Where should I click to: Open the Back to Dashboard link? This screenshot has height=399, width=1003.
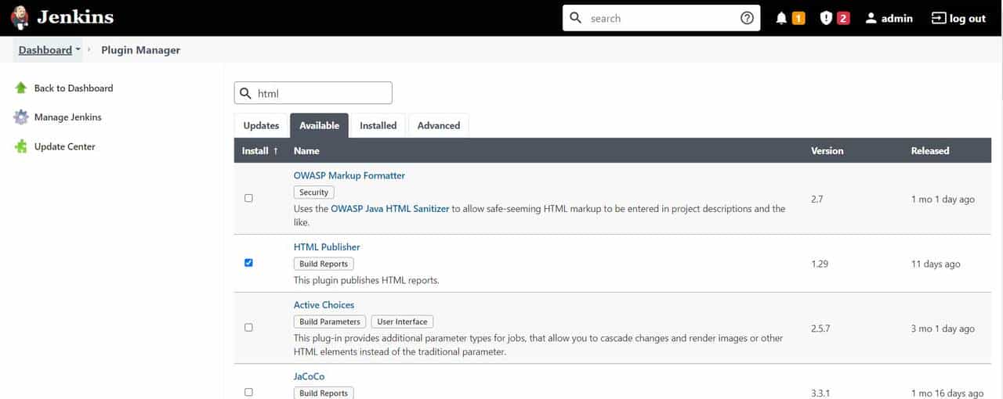[x=74, y=88]
